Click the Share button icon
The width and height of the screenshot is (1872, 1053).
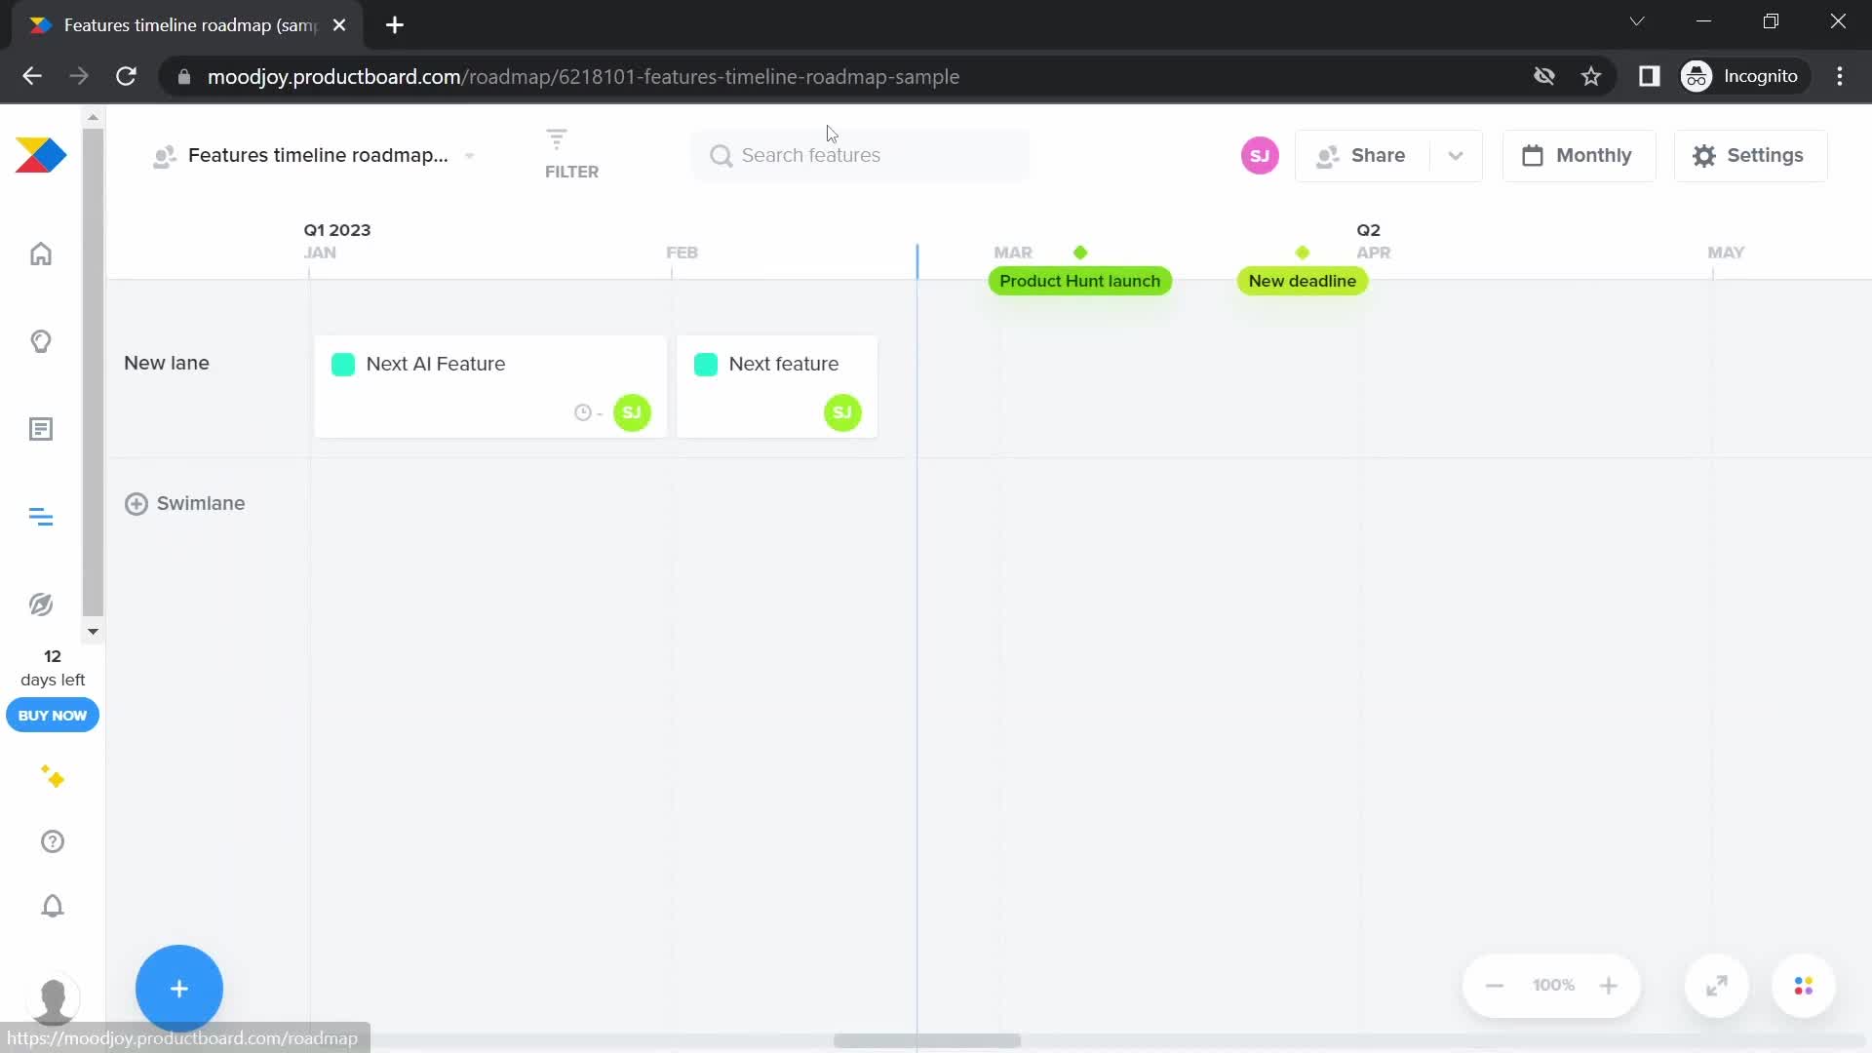tap(1328, 156)
